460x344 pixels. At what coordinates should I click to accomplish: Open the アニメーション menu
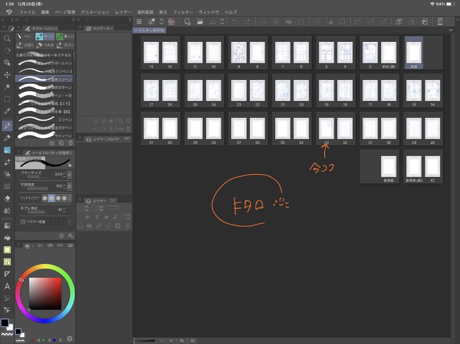point(95,12)
